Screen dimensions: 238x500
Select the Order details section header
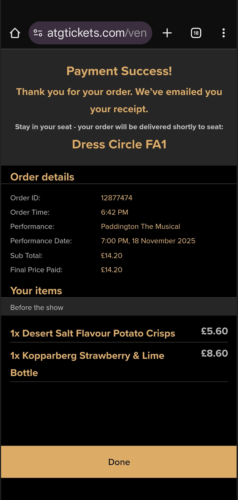pos(42,177)
